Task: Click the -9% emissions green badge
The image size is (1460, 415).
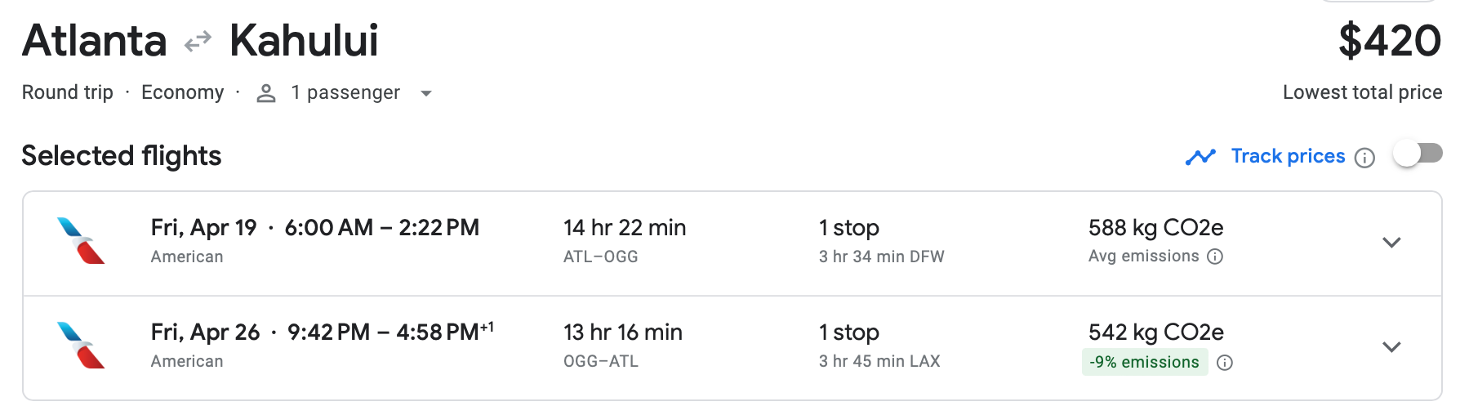Action: coord(1144,362)
